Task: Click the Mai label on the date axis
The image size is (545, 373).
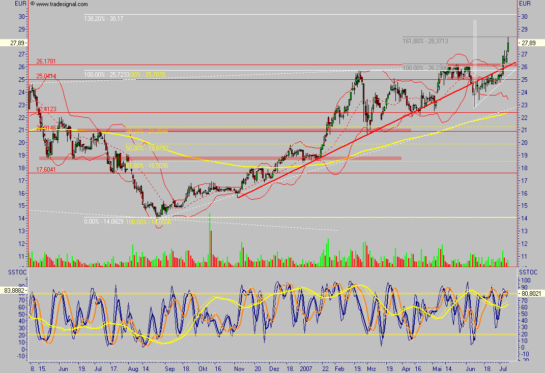Action: tap(437, 368)
